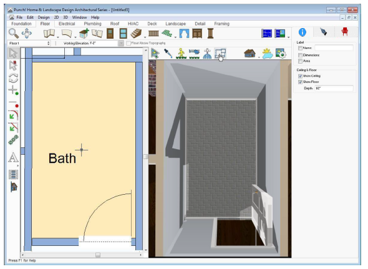Check the Area label checkbox

(300, 61)
